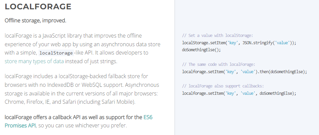Image resolution: width=319 pixels, height=135 pixels.
Task: Open the 'store many types of data' link
Action: point(34,61)
